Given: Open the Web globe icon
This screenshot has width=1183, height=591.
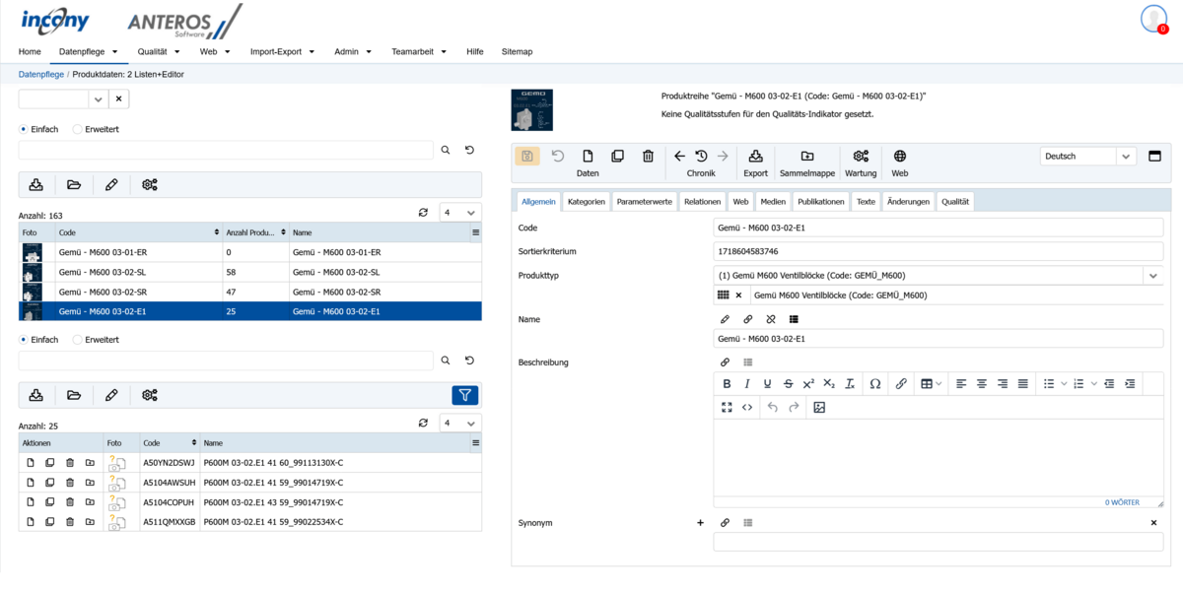Looking at the screenshot, I should (x=900, y=157).
